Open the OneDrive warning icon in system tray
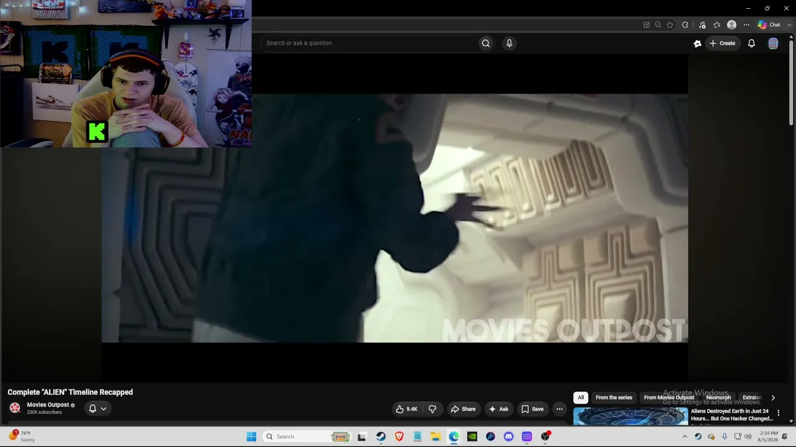 tap(711, 436)
